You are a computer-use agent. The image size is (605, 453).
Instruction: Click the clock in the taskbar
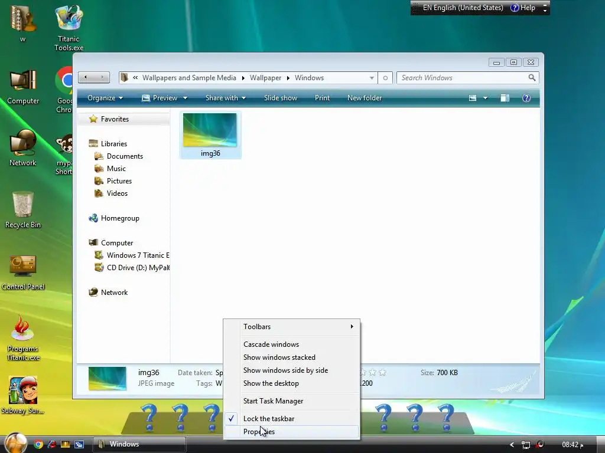point(573,445)
